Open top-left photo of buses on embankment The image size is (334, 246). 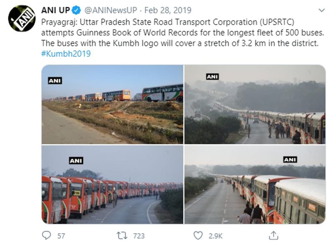pyautogui.click(x=112, y=104)
